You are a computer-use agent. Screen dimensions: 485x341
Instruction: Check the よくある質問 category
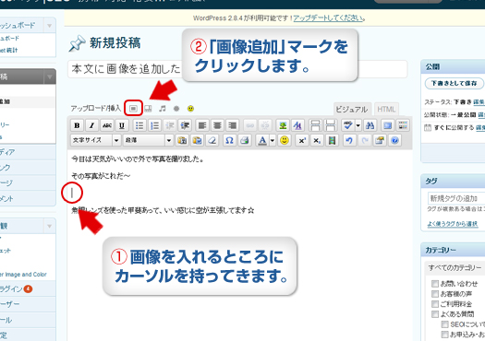point(435,314)
